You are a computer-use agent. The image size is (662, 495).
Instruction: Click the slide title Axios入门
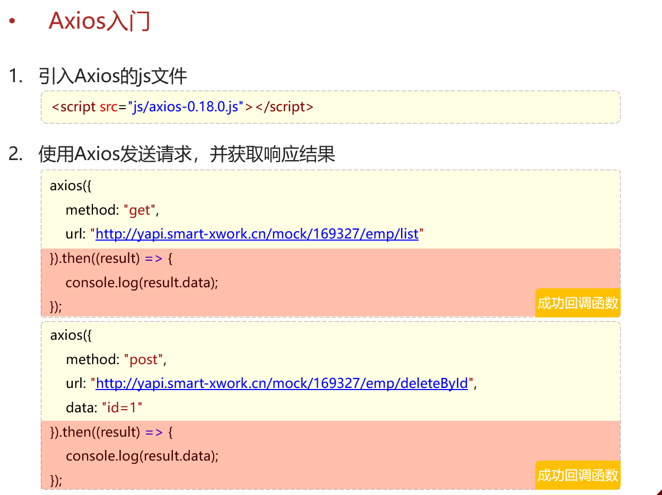(x=100, y=21)
